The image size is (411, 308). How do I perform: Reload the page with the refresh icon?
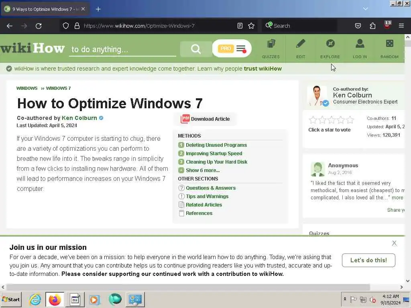(39, 26)
